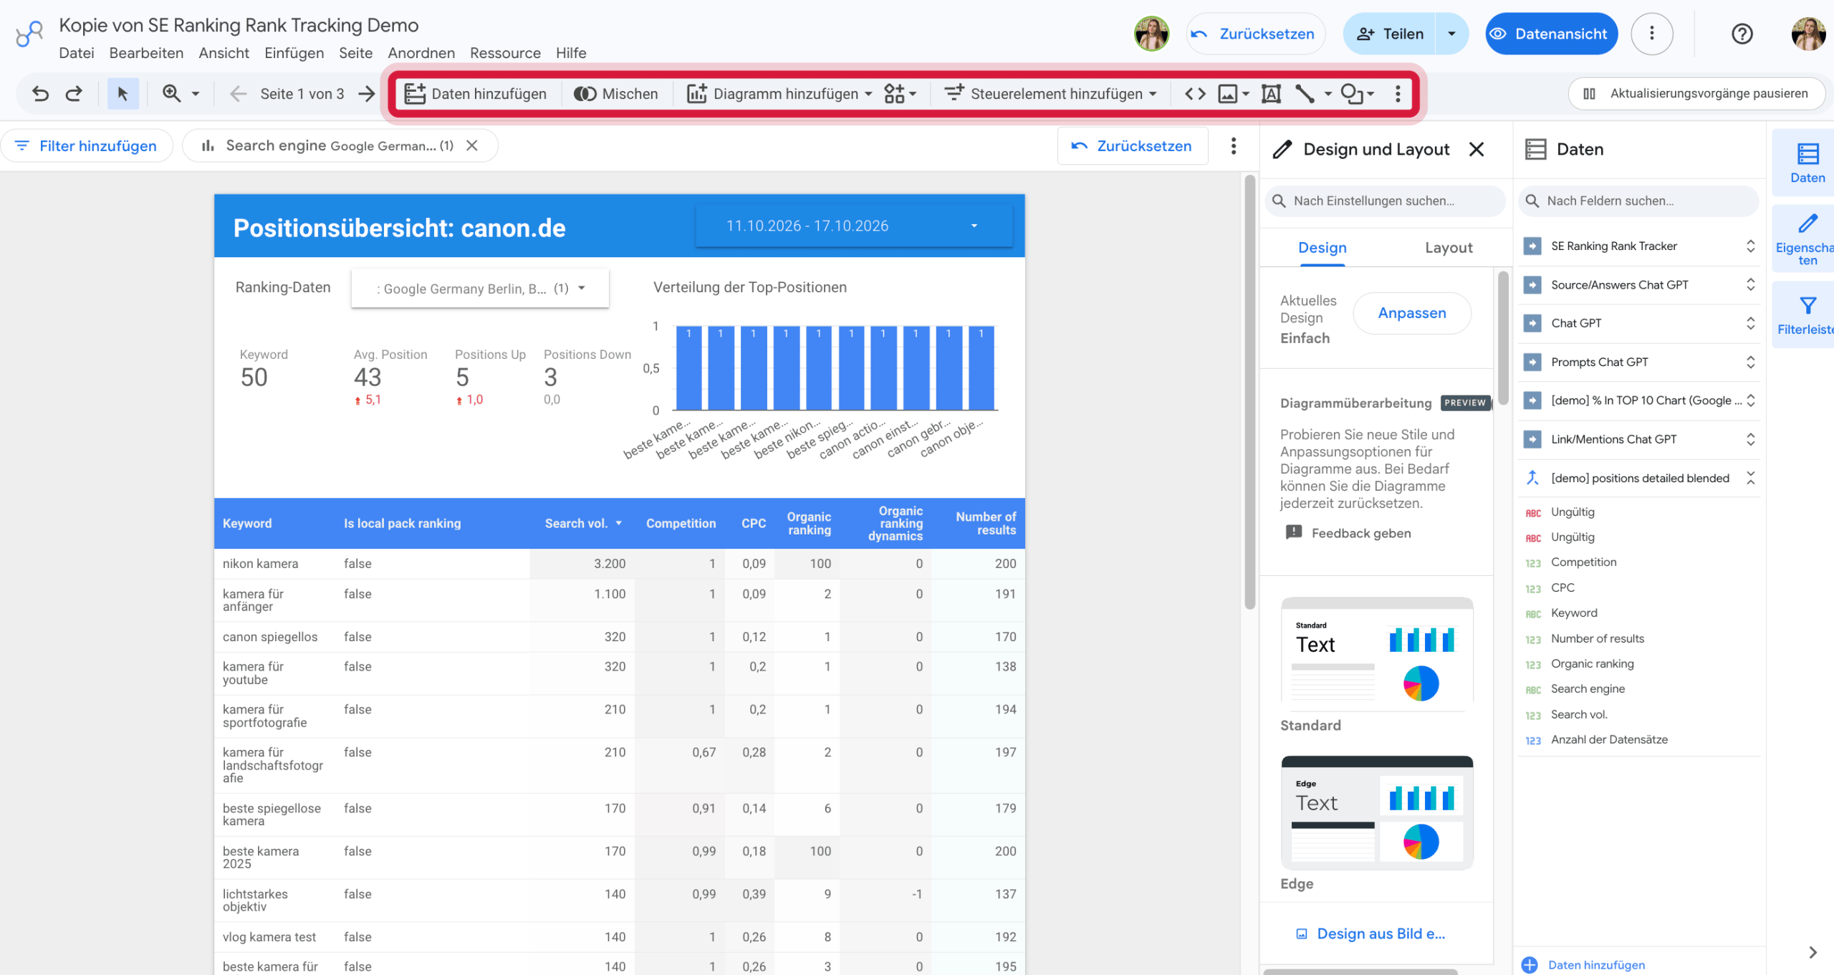Select the shape tool icon
This screenshot has height=975, width=1834.
pyautogui.click(x=1352, y=94)
